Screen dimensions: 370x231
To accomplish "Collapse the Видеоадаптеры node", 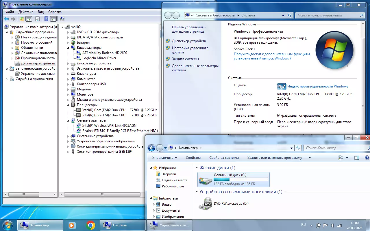I will [x=69, y=47].
